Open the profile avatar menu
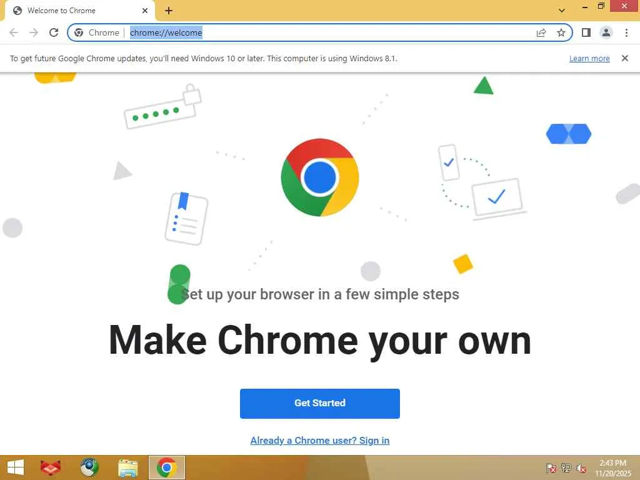Viewport: 640px width, 480px height. coord(606,32)
